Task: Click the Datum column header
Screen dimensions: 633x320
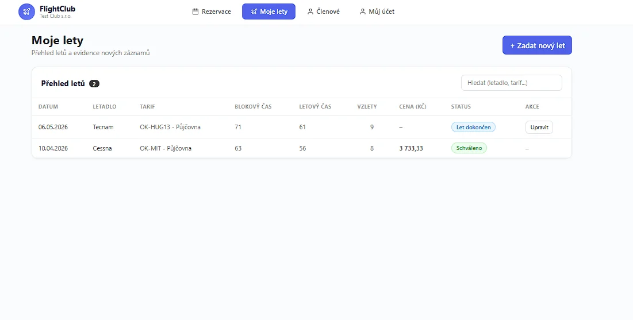Action: 48,107
